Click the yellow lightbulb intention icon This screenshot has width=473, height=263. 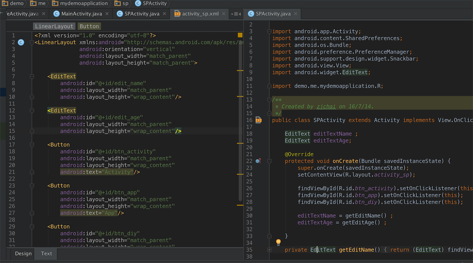click(x=278, y=242)
